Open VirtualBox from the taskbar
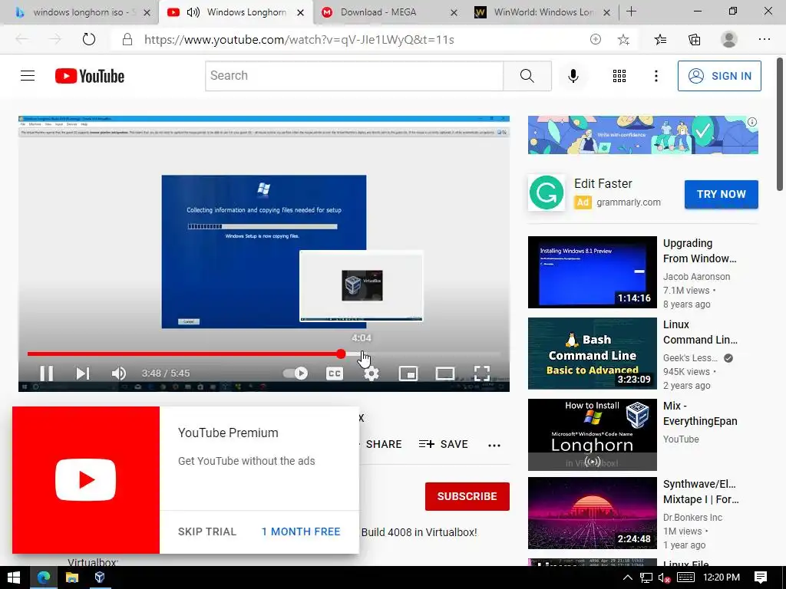Viewport: 786px width, 589px height. [100, 577]
